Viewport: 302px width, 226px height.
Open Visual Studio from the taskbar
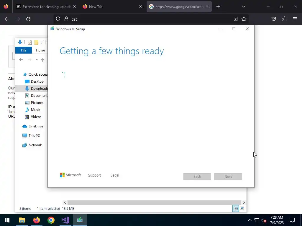65,220
